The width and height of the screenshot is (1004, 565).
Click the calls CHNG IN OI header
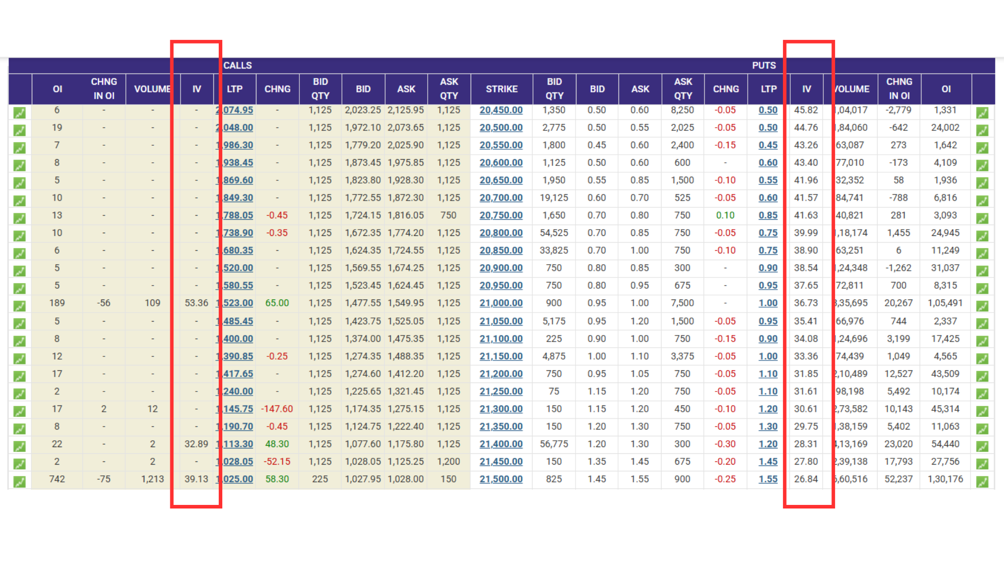pyautogui.click(x=104, y=89)
